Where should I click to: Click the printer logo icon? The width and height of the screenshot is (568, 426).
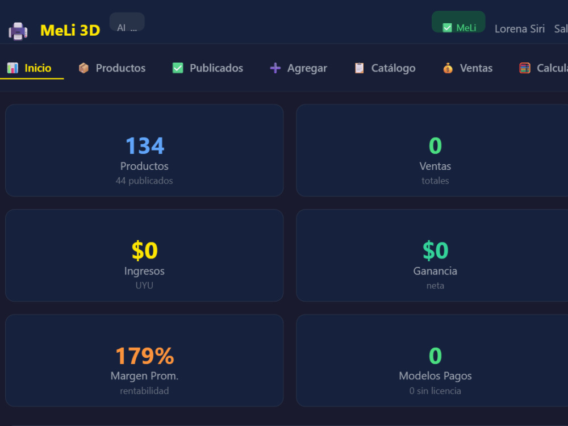pos(18,31)
